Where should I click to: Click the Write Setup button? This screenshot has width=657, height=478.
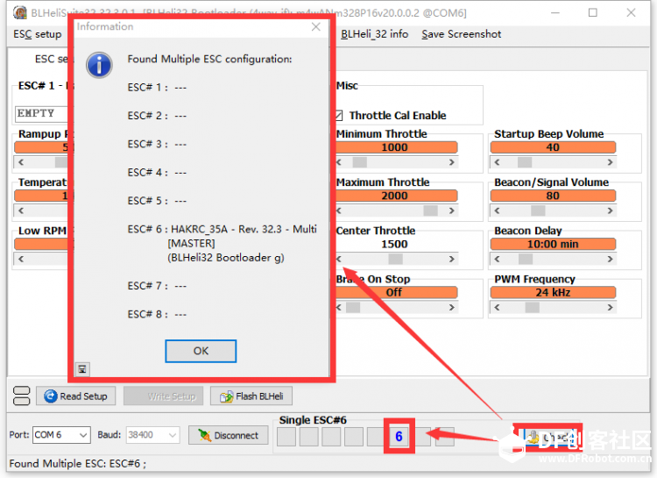click(164, 396)
